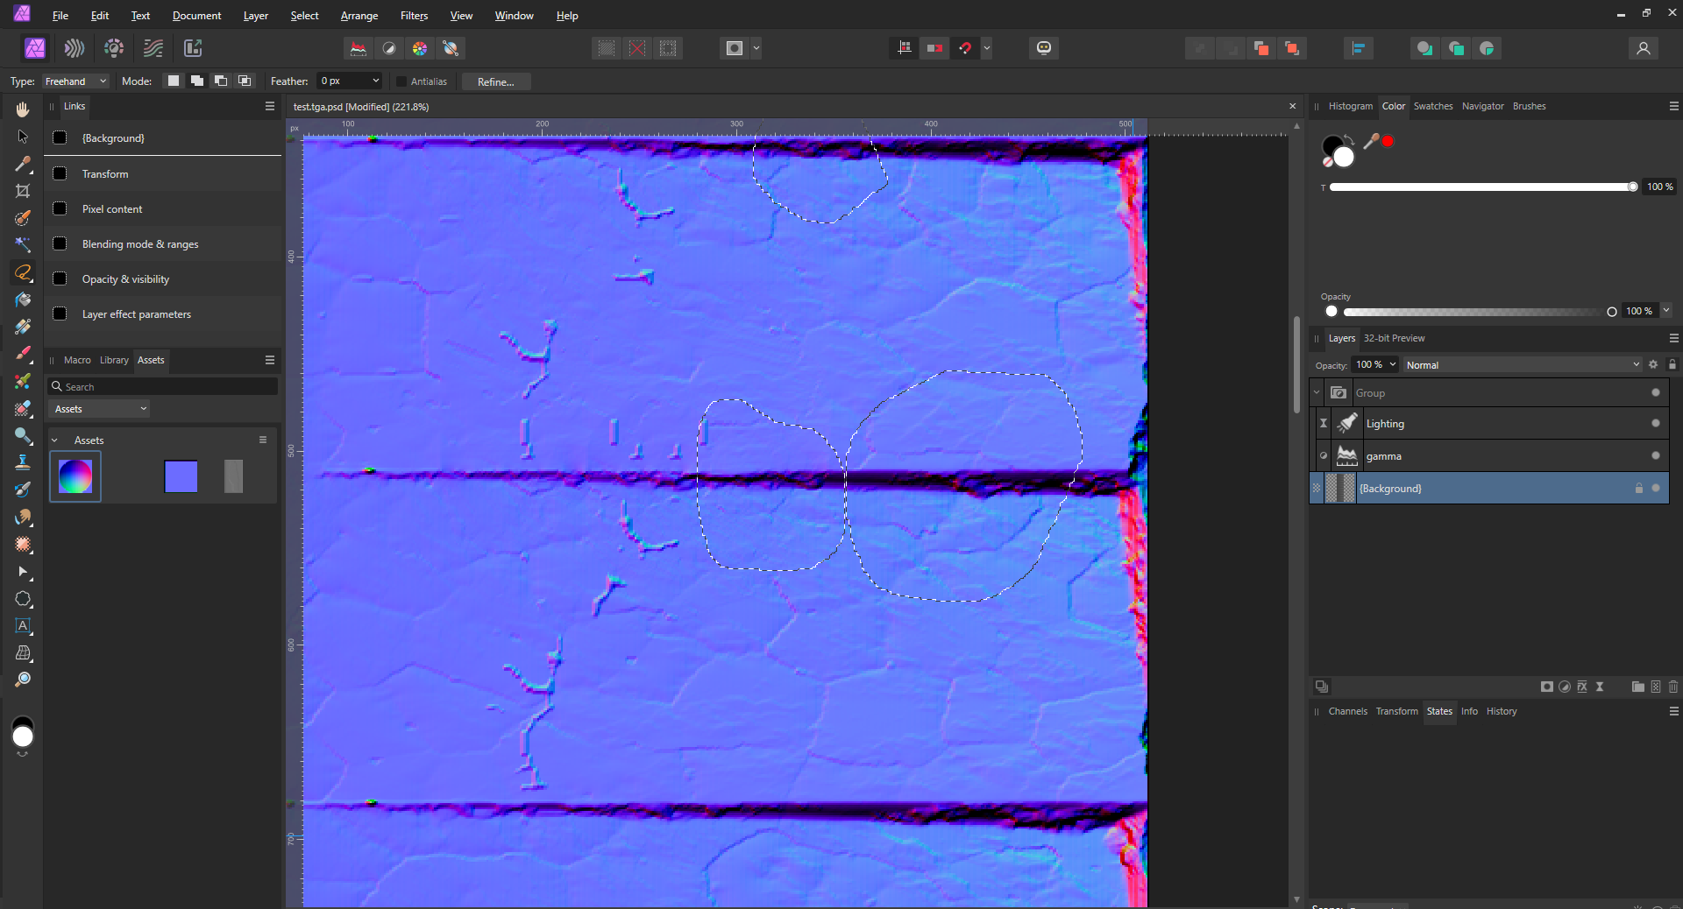Select the View (hand) tool
The height and width of the screenshot is (909, 1683).
23,109
